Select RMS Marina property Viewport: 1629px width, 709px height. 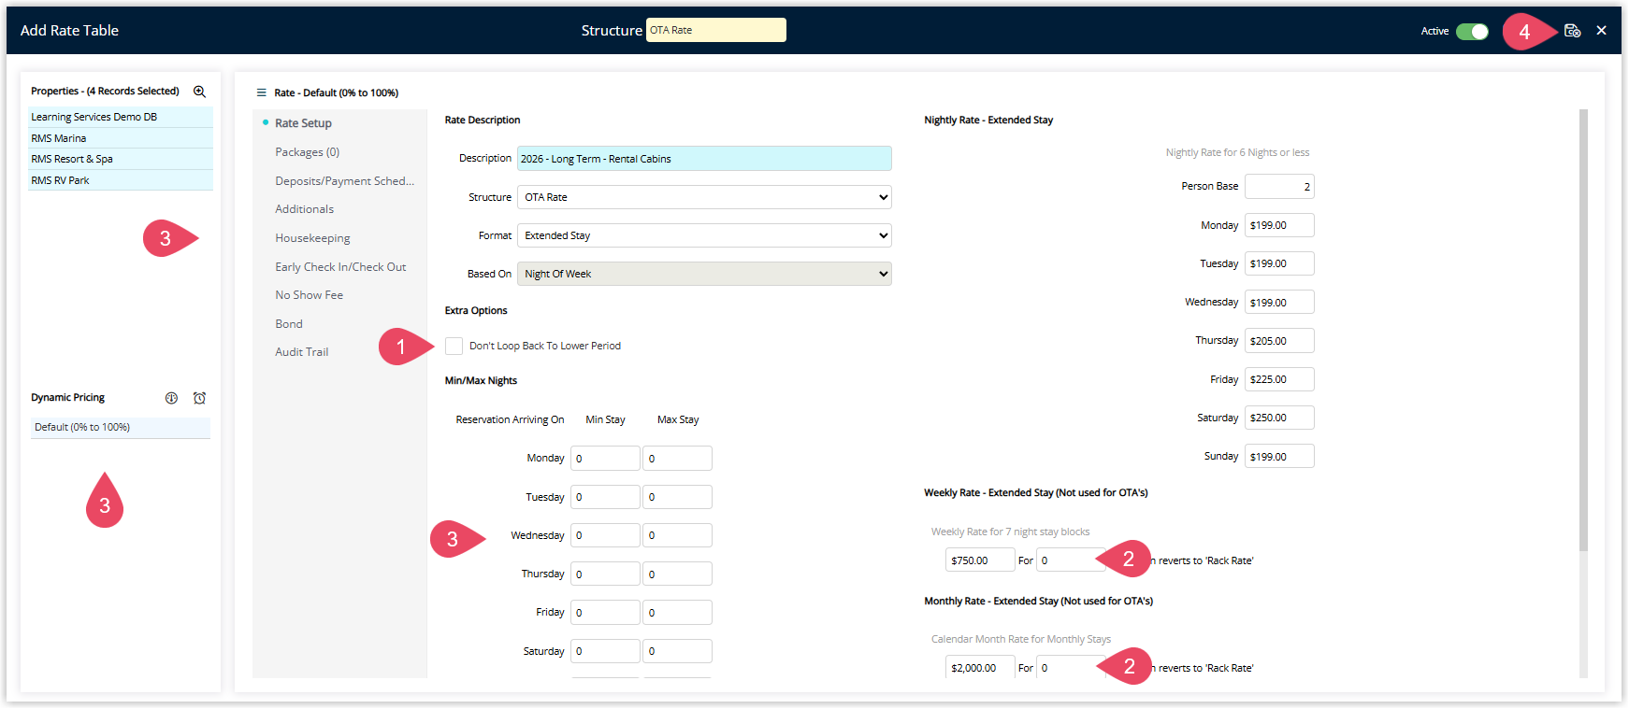pyautogui.click(x=121, y=138)
